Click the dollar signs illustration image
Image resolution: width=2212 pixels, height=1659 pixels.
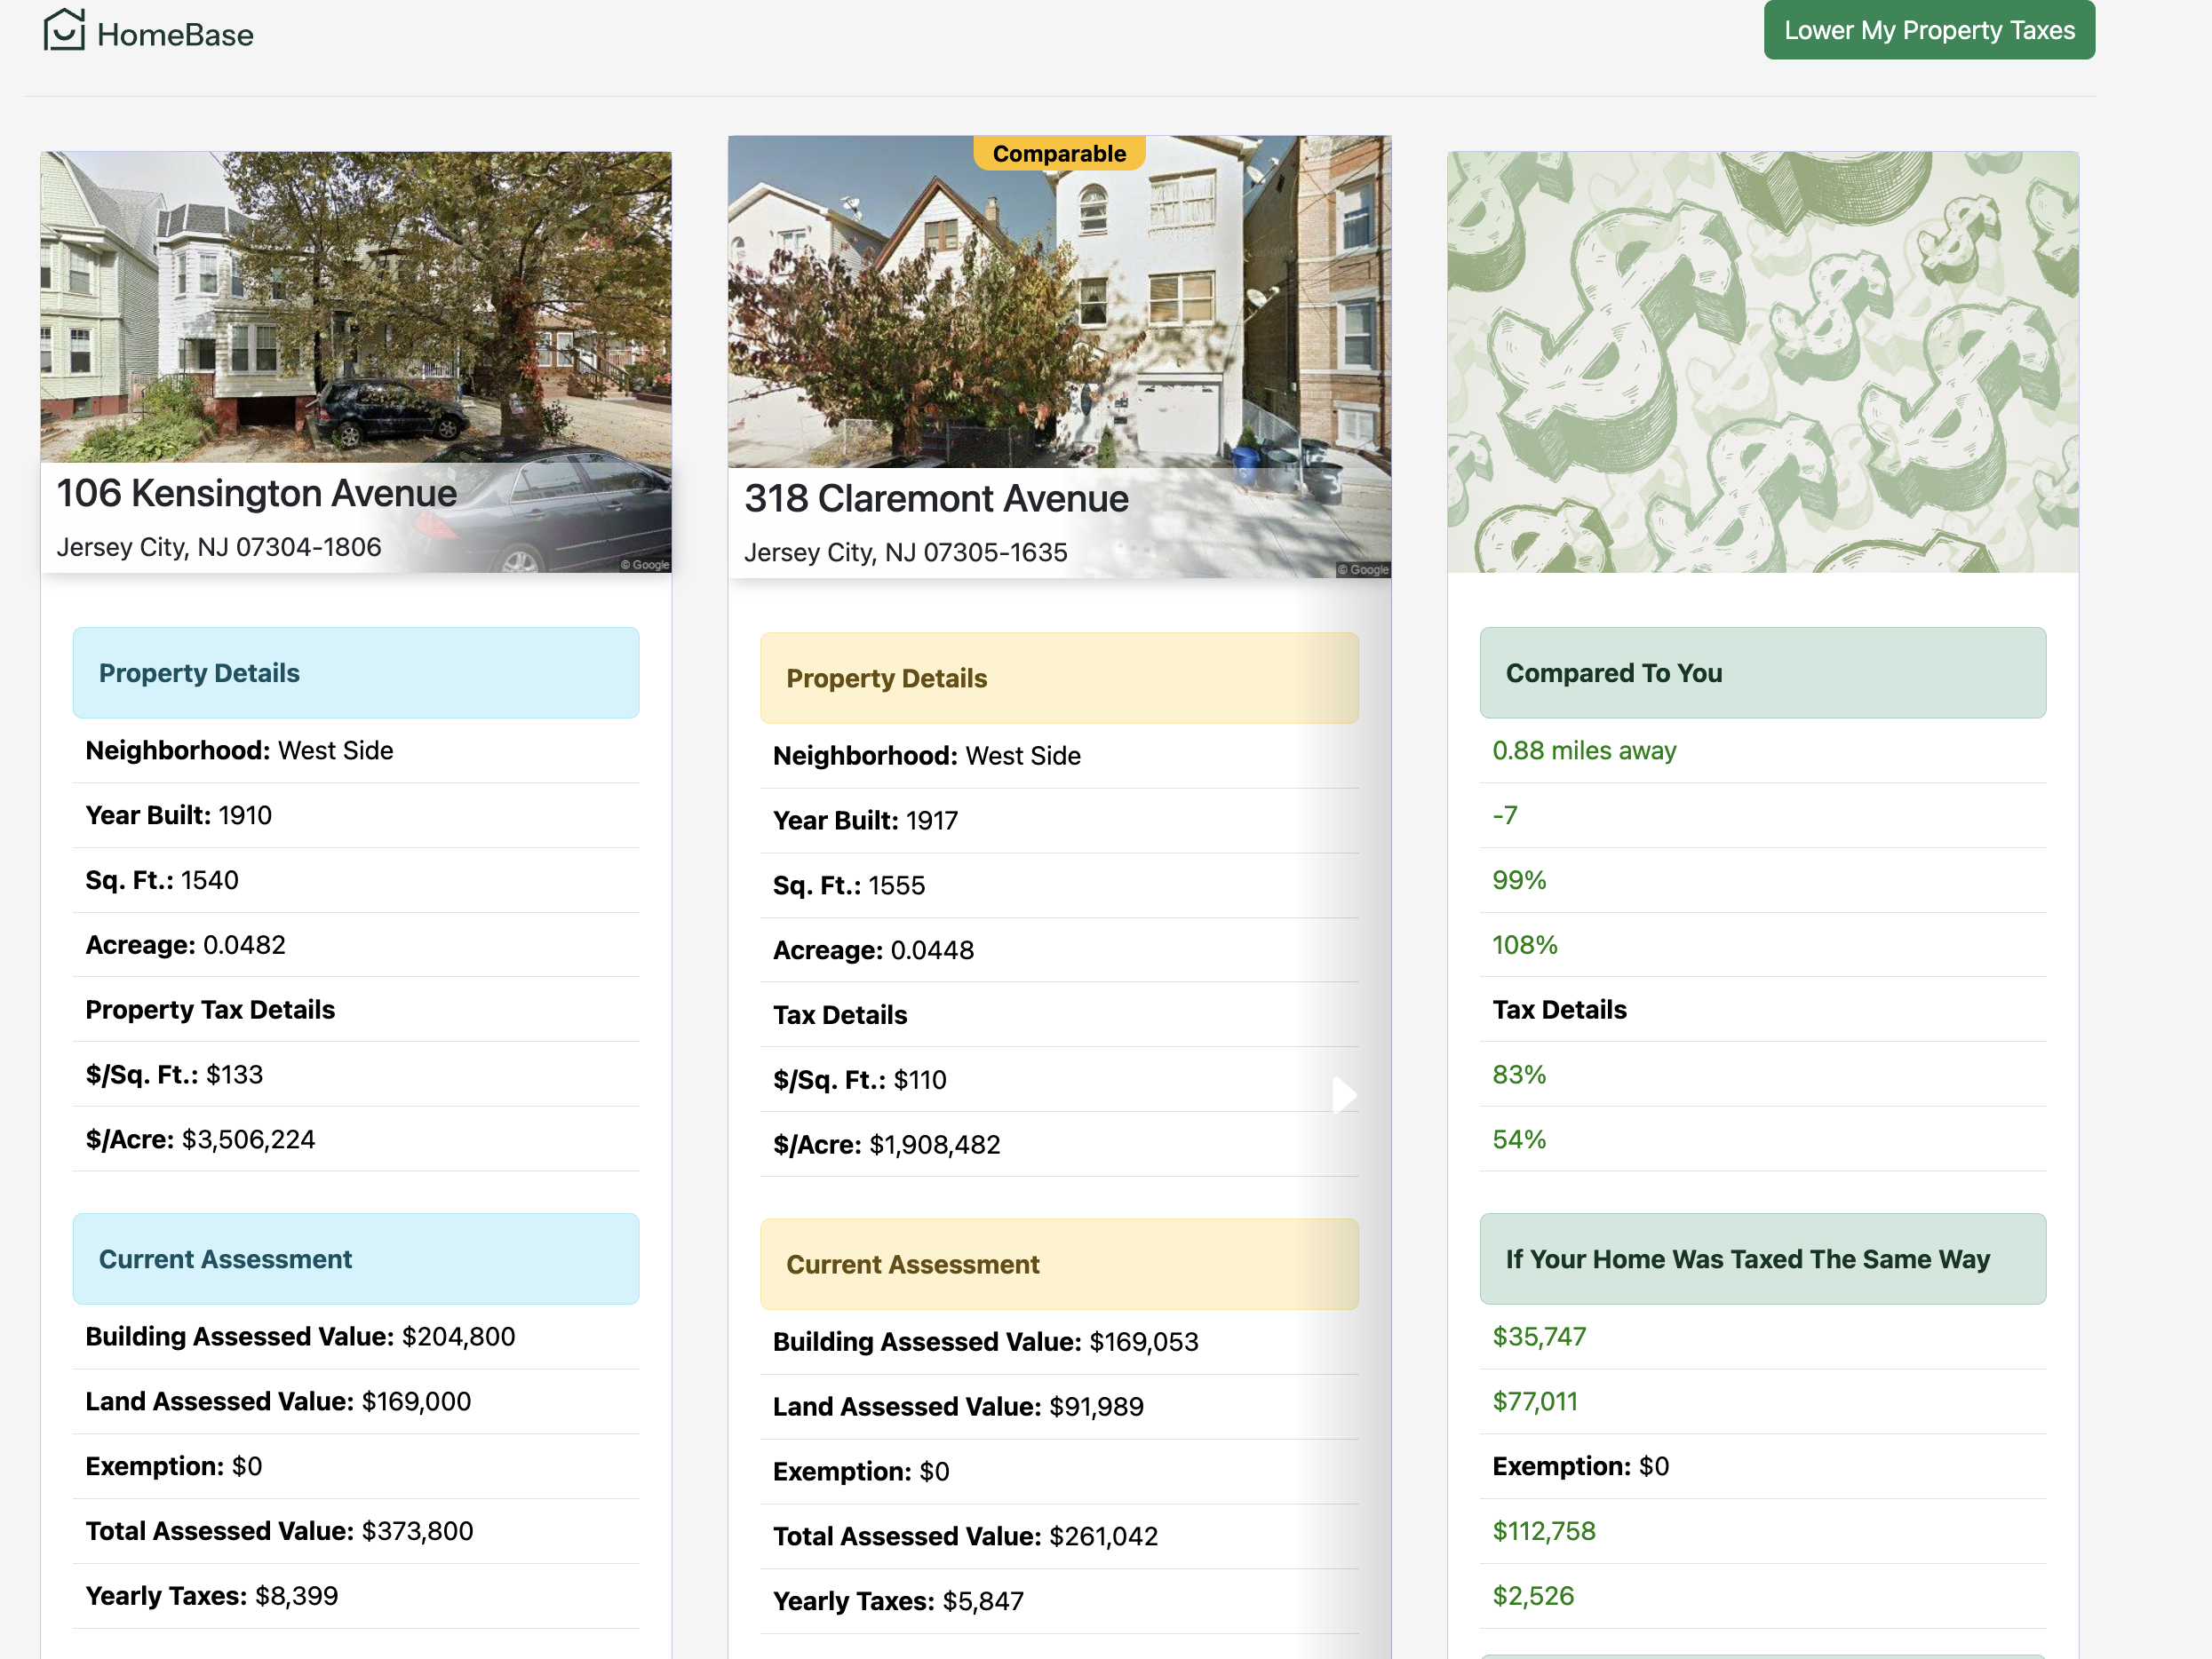pos(1762,362)
